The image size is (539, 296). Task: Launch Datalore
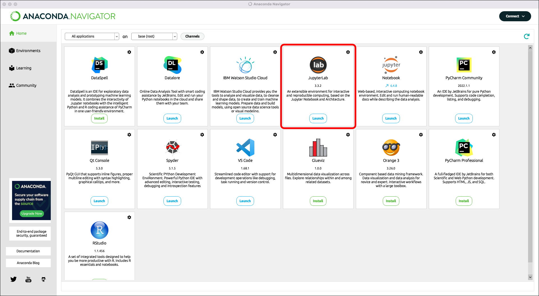172,118
